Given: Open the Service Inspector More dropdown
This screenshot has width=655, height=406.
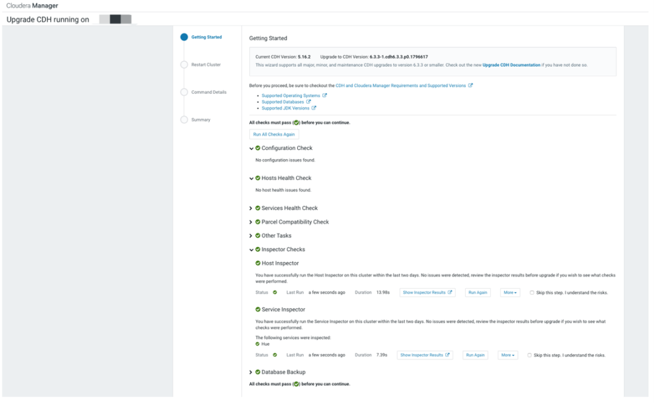Looking at the screenshot, I should coord(508,355).
